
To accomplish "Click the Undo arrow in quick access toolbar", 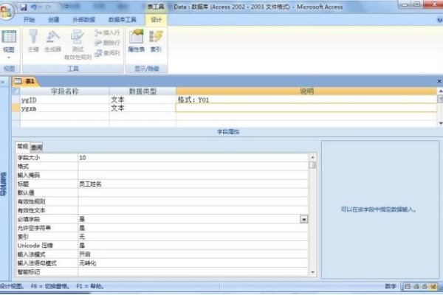I will (33, 7).
